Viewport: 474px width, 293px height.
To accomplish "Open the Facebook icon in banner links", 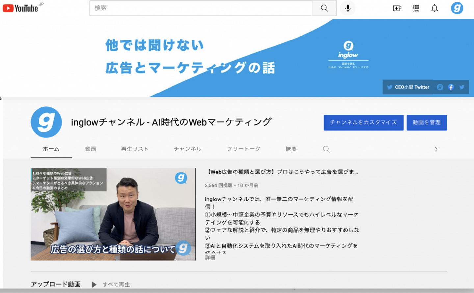I will coord(451,87).
